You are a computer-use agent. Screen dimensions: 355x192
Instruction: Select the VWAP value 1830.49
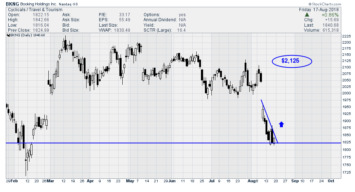point(122,30)
